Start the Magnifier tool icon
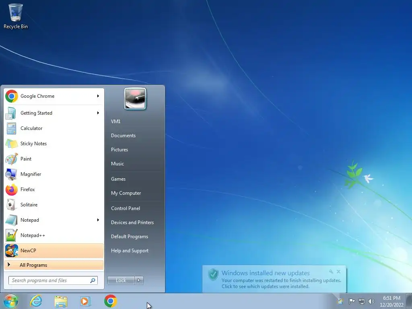This screenshot has height=309, width=412. tap(11, 174)
